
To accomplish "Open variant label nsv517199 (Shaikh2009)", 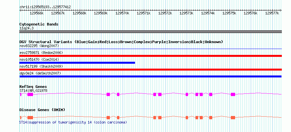I will [41, 66].
